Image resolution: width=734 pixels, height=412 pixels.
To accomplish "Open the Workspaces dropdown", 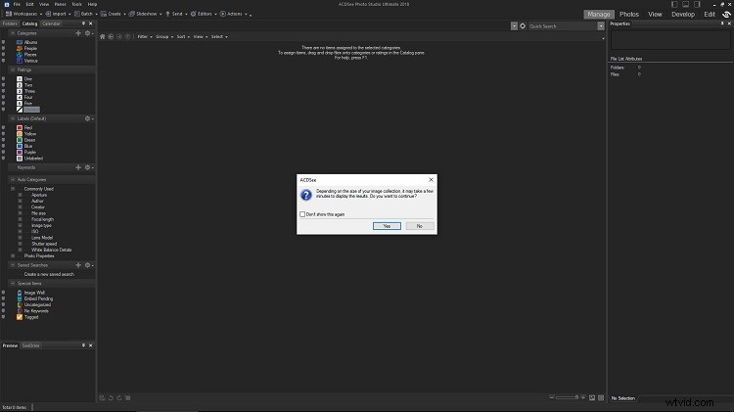I will tap(23, 14).
